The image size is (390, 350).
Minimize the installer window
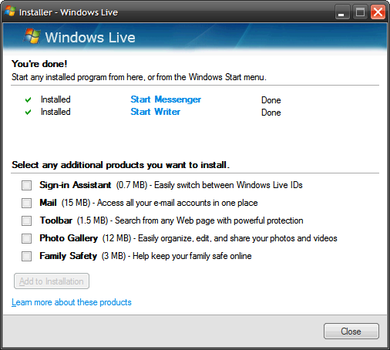342,12
